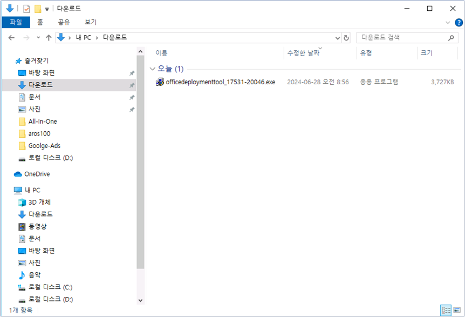This screenshot has height=317, width=465.
Task: Select 즐겨찾기 in the navigation pane
Action: click(36, 60)
